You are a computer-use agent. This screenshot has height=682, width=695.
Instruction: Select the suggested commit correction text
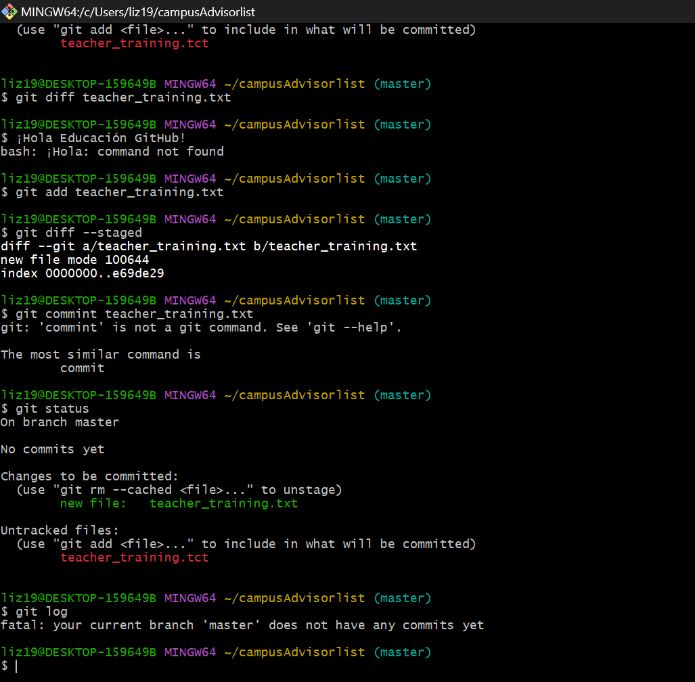[82, 367]
